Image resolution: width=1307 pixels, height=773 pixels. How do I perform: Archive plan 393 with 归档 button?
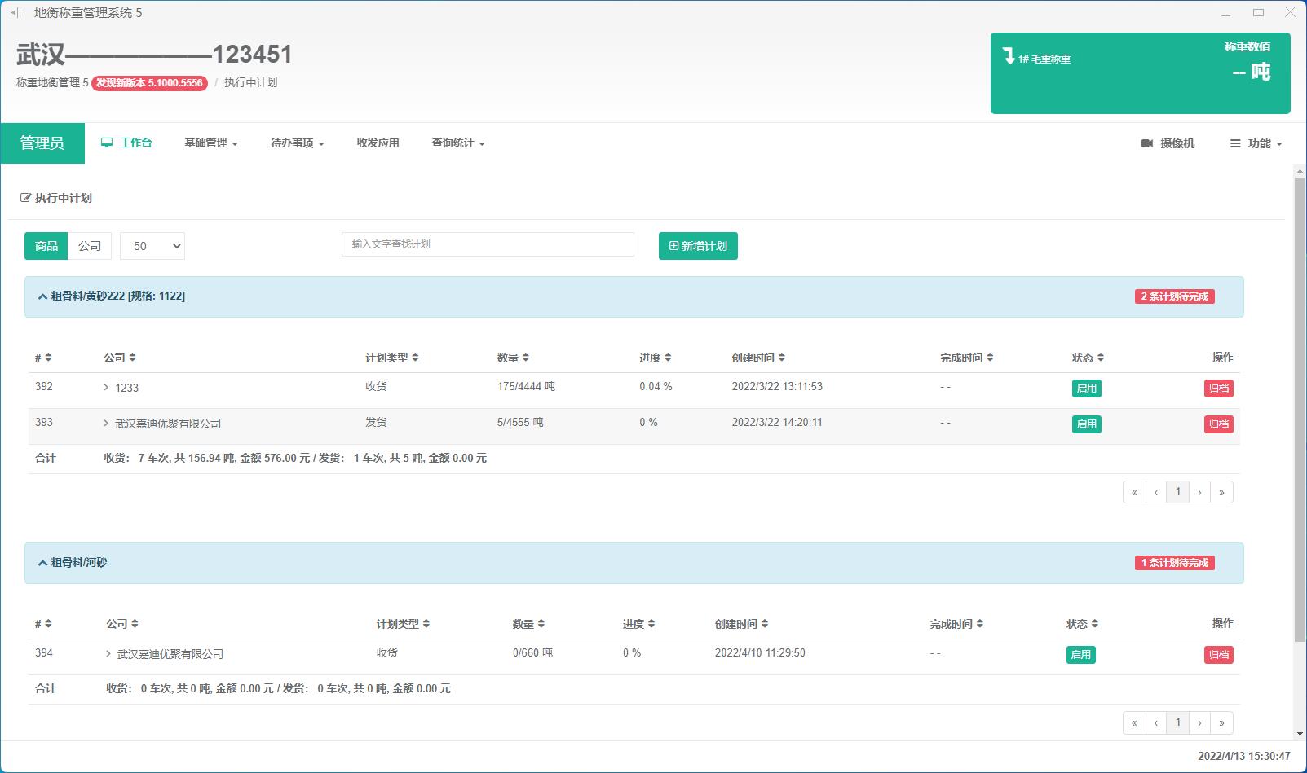[x=1219, y=424]
